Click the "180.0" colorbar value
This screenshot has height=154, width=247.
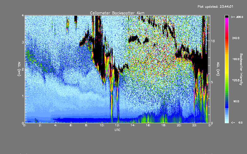236,59
